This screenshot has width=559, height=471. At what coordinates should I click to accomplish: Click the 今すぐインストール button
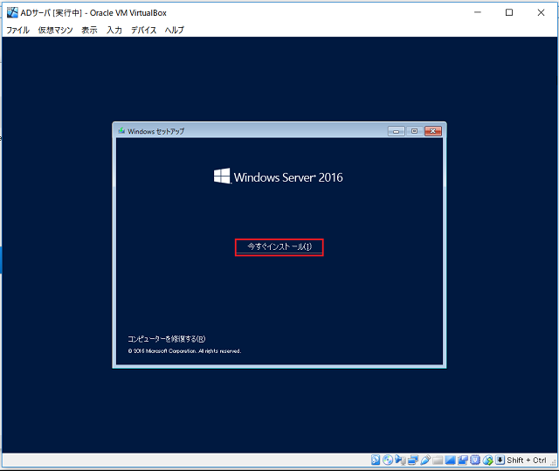(x=279, y=247)
